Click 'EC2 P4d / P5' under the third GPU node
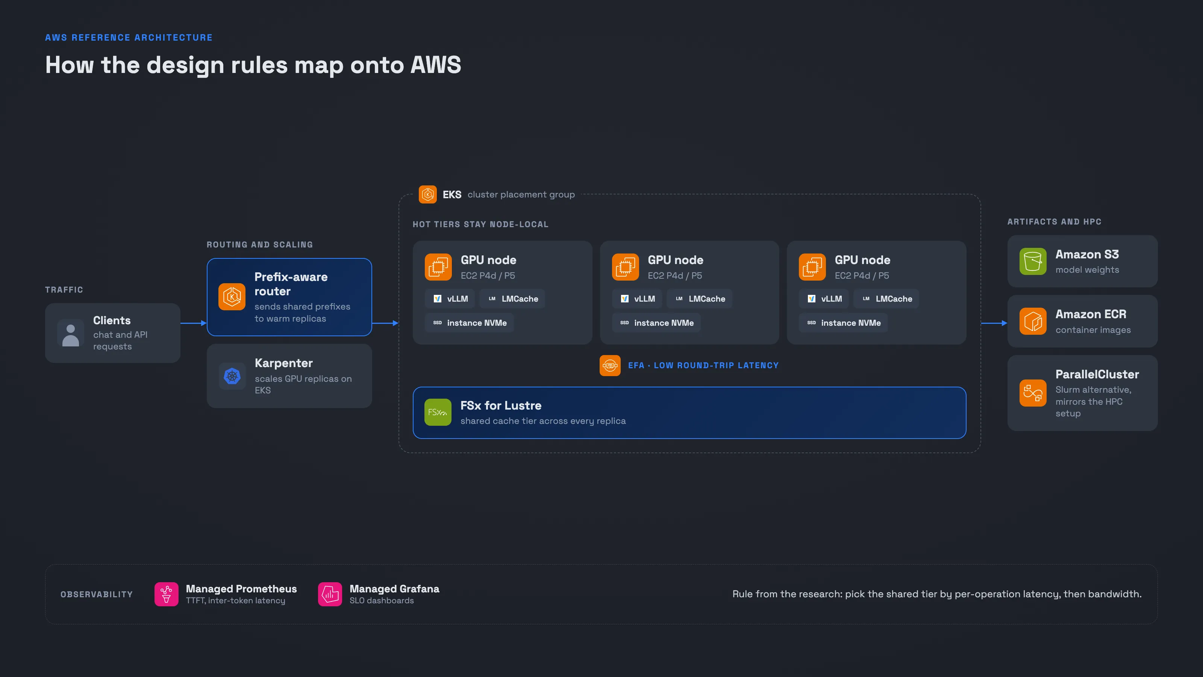The width and height of the screenshot is (1203, 677). click(x=862, y=276)
